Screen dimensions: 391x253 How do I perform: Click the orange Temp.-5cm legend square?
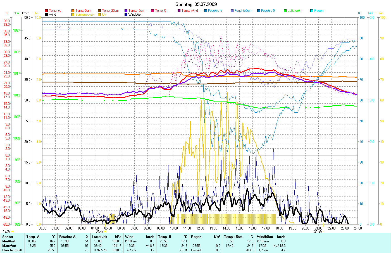(x=73, y=11)
